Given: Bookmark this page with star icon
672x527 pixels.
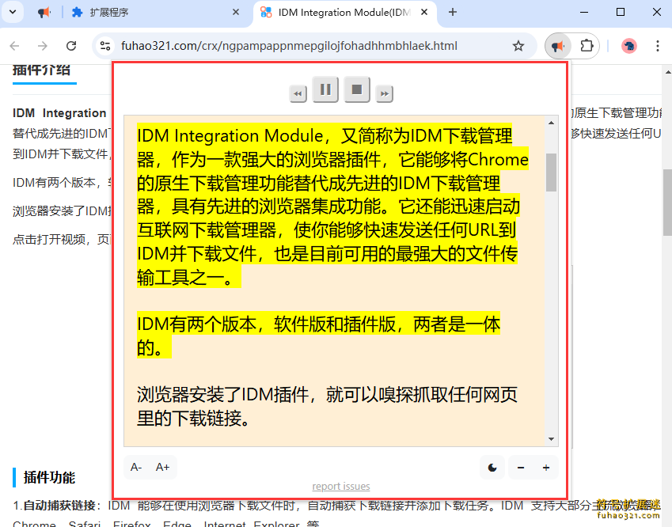Looking at the screenshot, I should point(518,46).
